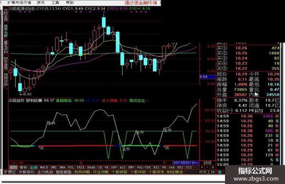Apply the CR indicator
This screenshot has width=285, height=184.
click(x=100, y=167)
